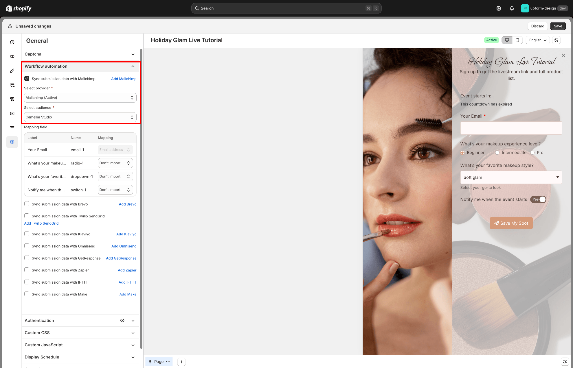
Task: Toggle the Notify me when event starts switch
Action: (x=538, y=199)
